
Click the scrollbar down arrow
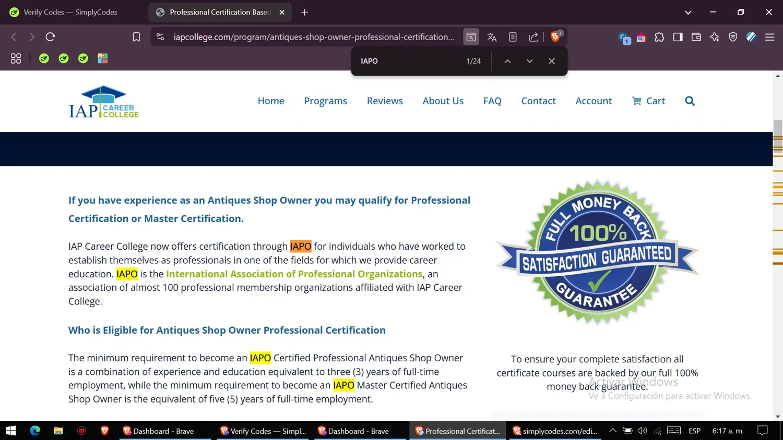click(778, 417)
